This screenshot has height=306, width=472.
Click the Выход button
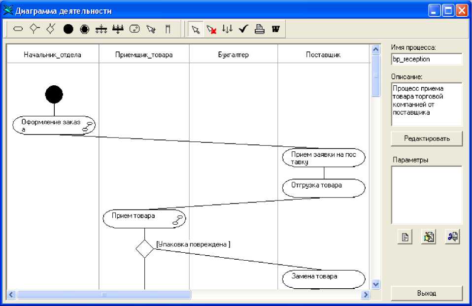[x=427, y=293]
